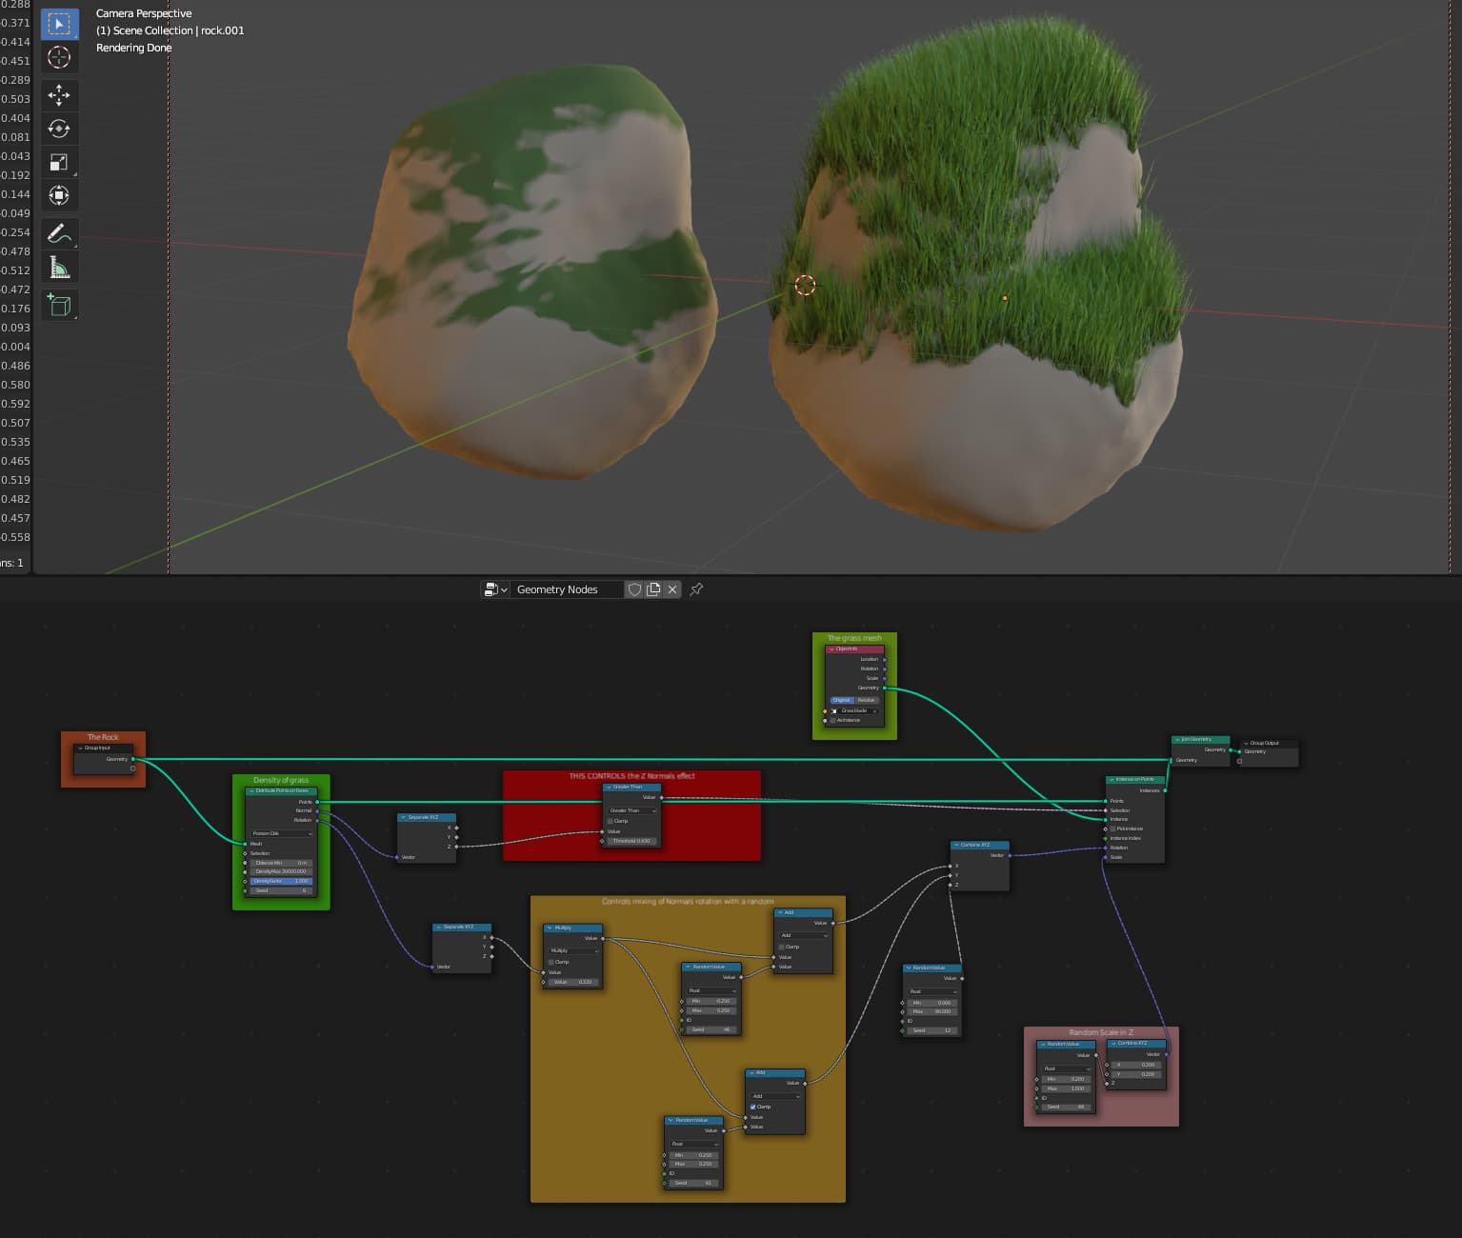Select the Move tool in the viewport toolbar
Image resolution: width=1462 pixels, height=1238 pixels.
tap(59, 94)
